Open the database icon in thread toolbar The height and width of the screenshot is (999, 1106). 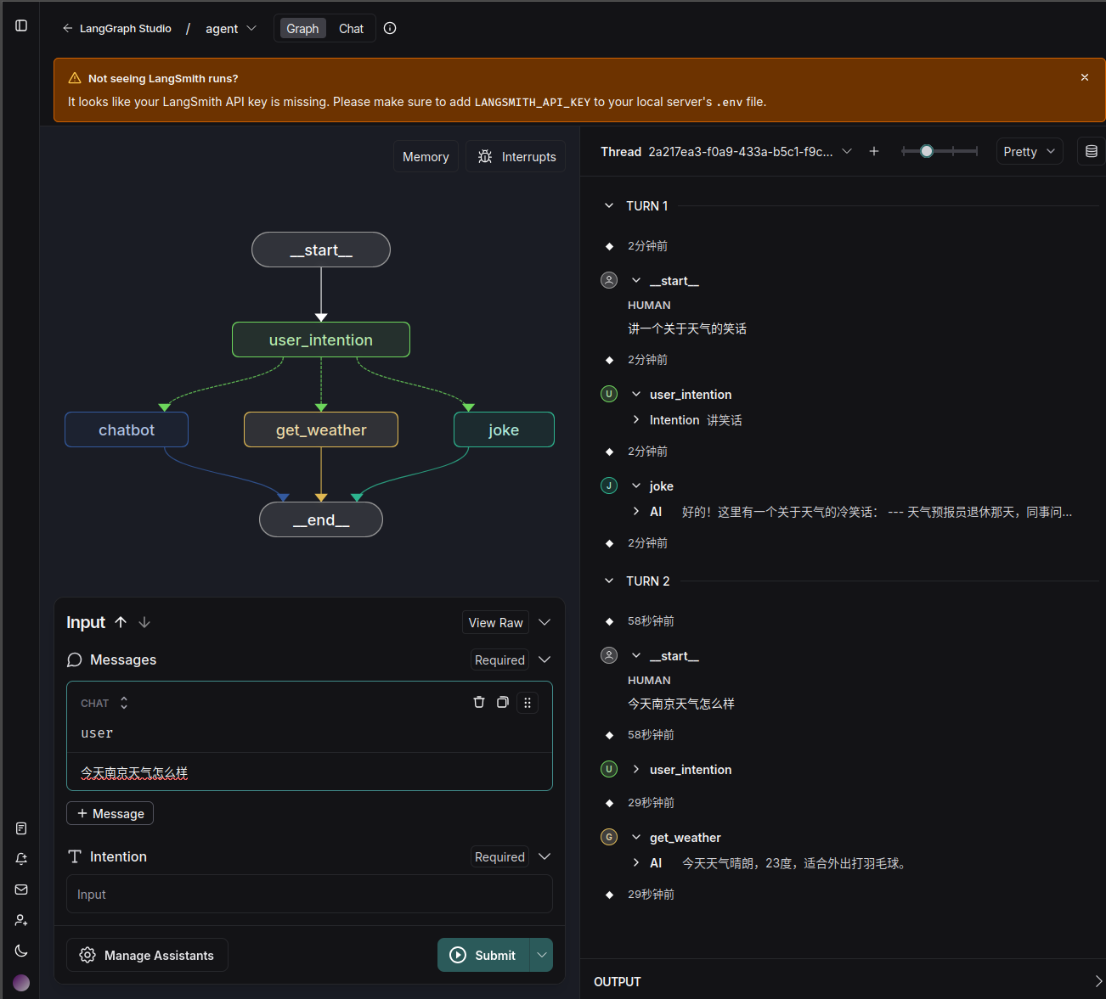pos(1091,151)
